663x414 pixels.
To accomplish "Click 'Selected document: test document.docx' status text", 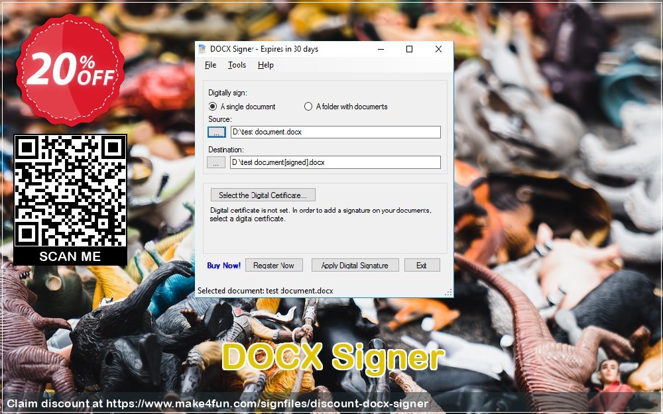I will point(265,291).
